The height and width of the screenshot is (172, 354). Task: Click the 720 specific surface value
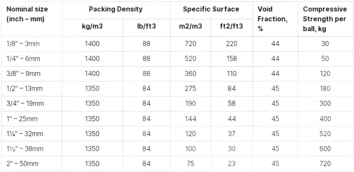[190, 43]
